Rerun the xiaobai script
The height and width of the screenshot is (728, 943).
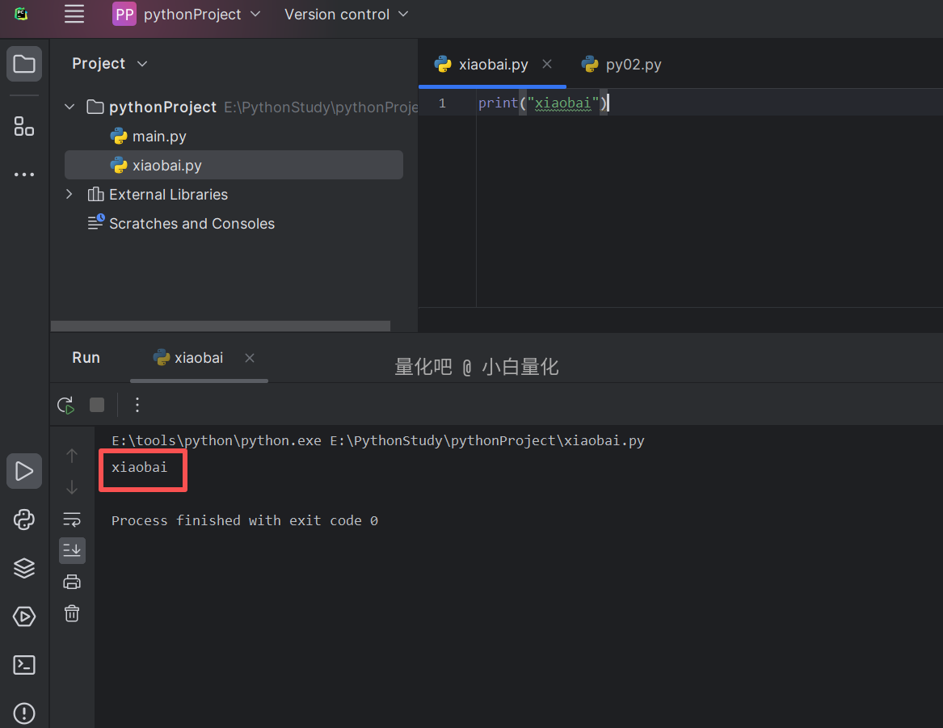pyautogui.click(x=65, y=405)
